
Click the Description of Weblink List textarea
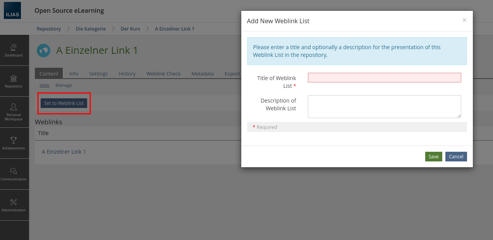pos(384,106)
